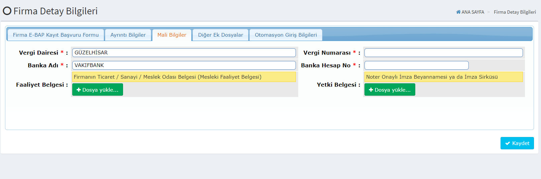The height and width of the screenshot is (179, 541).
Task: Select the Mali Bilgiler tab
Action: [172, 35]
